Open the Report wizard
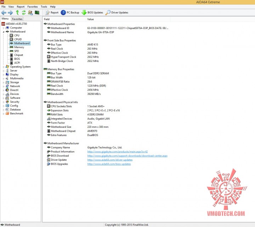Viewport: 255px width, 227px height. [52, 12]
